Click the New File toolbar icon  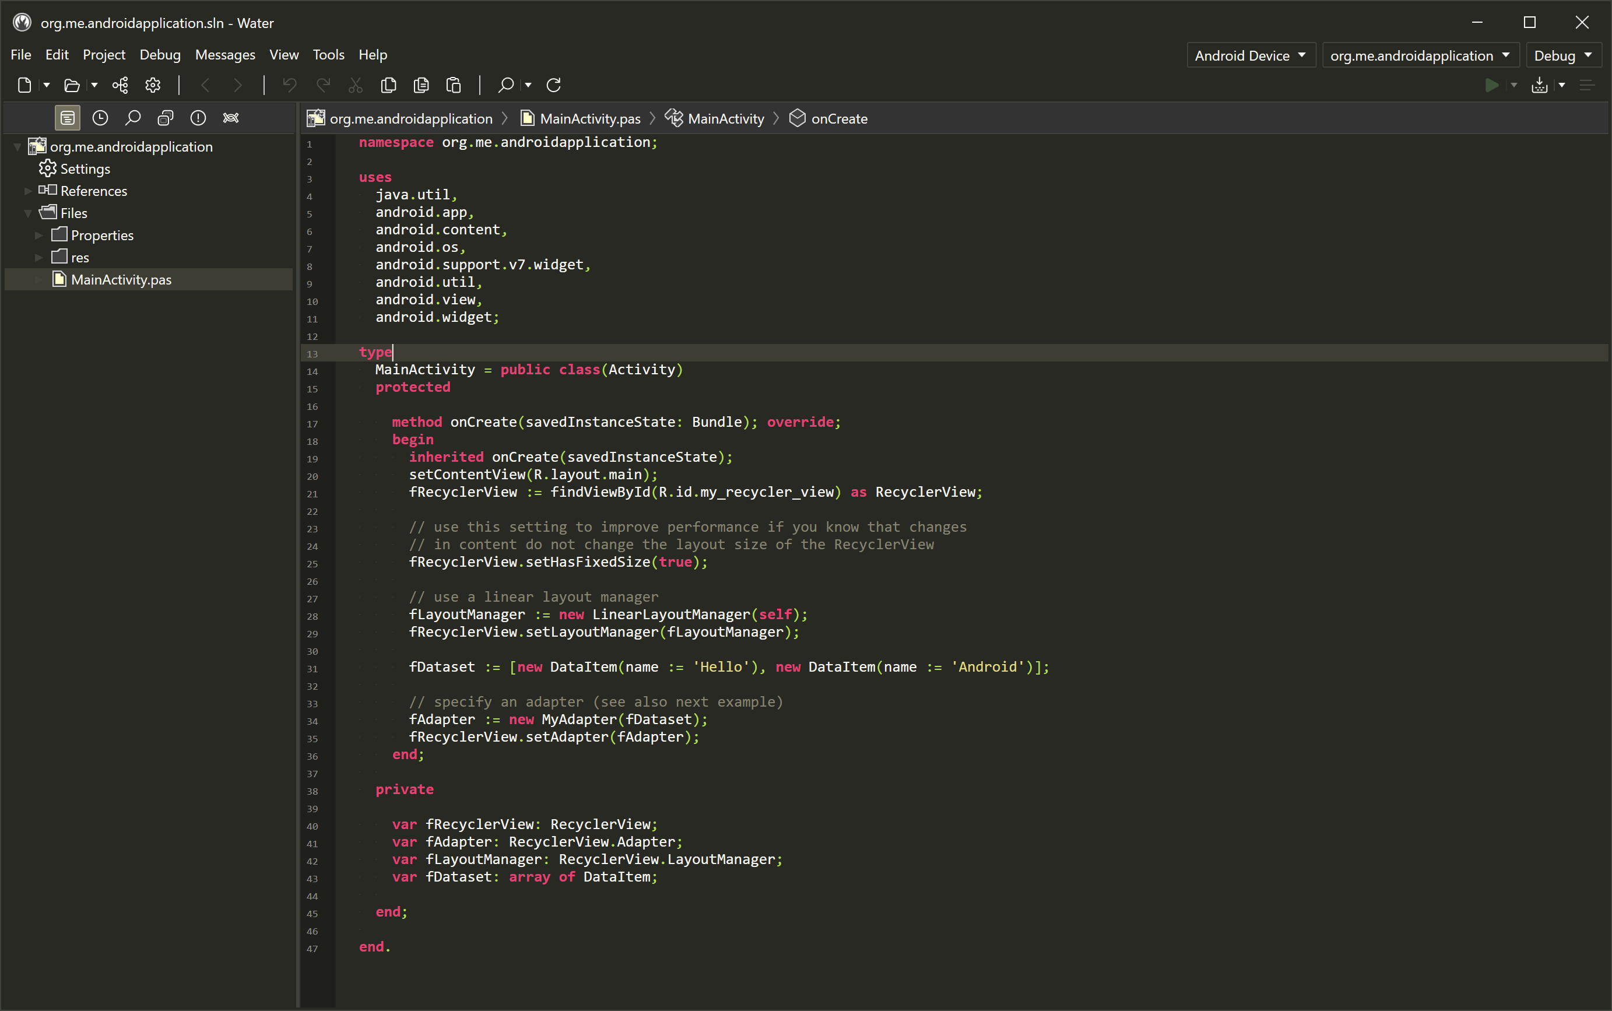click(24, 85)
